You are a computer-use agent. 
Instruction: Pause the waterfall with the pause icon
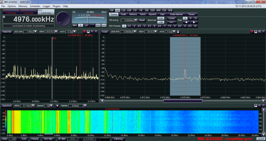point(57,106)
